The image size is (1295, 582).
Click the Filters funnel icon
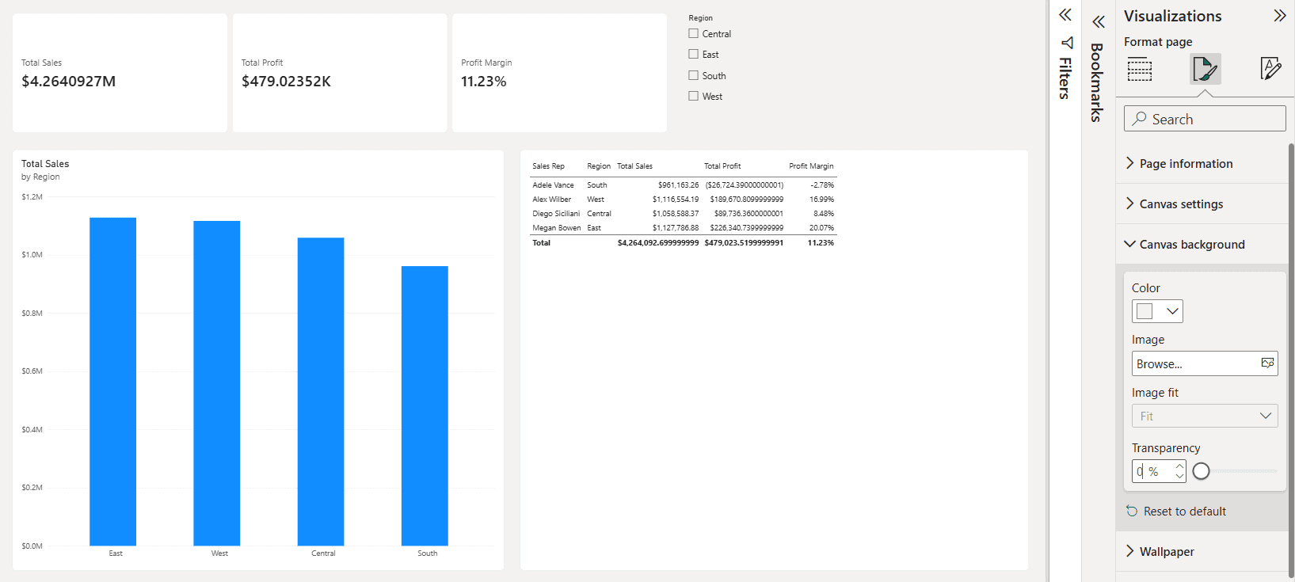click(1067, 43)
